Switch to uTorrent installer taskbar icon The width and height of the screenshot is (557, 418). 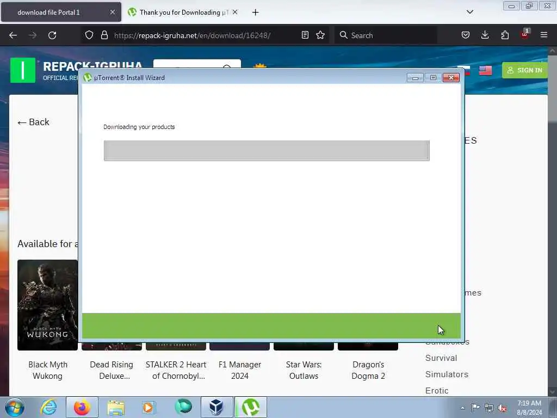250,407
